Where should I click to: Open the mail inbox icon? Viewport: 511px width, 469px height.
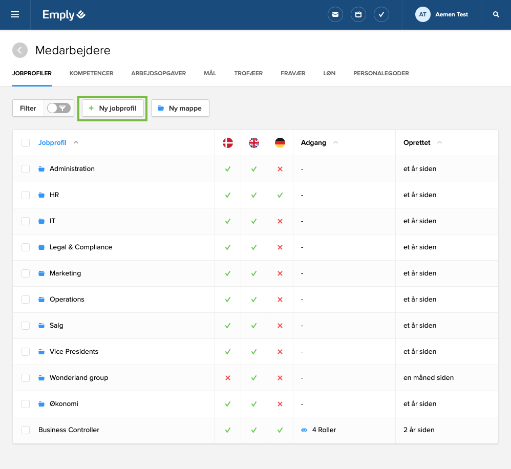coord(335,15)
